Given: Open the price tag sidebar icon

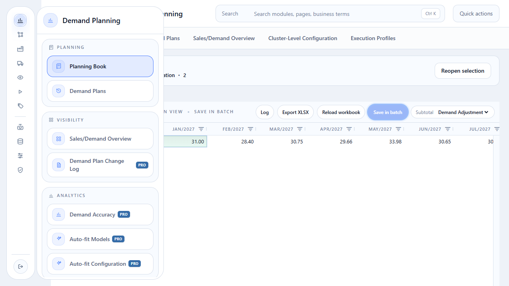Looking at the screenshot, I should pos(20,106).
